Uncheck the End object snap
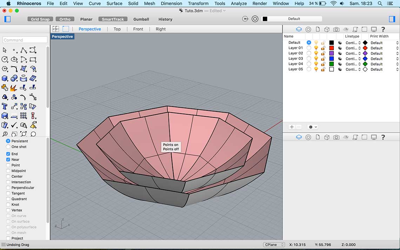Image resolution: width=400 pixels, height=250 pixels. point(8,154)
